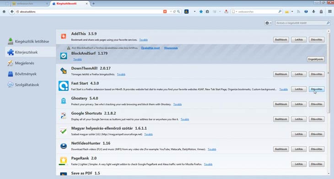Select Kiterjesztések in the sidebar
Viewport: 334px width, 179px height.
[31, 53]
